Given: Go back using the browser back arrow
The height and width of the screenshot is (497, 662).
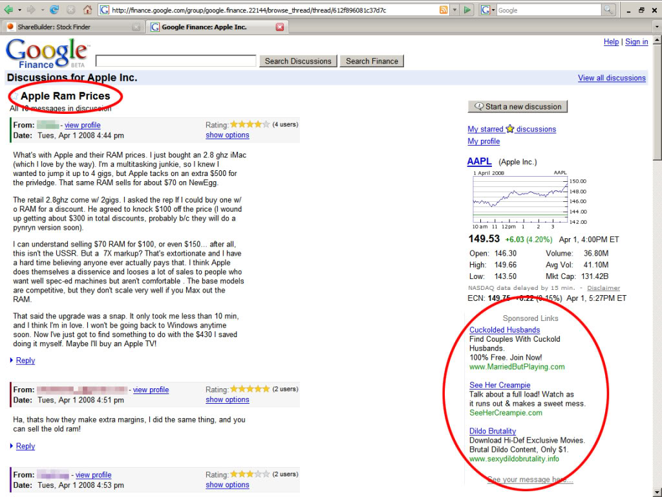Looking at the screenshot, I should tap(8, 9).
